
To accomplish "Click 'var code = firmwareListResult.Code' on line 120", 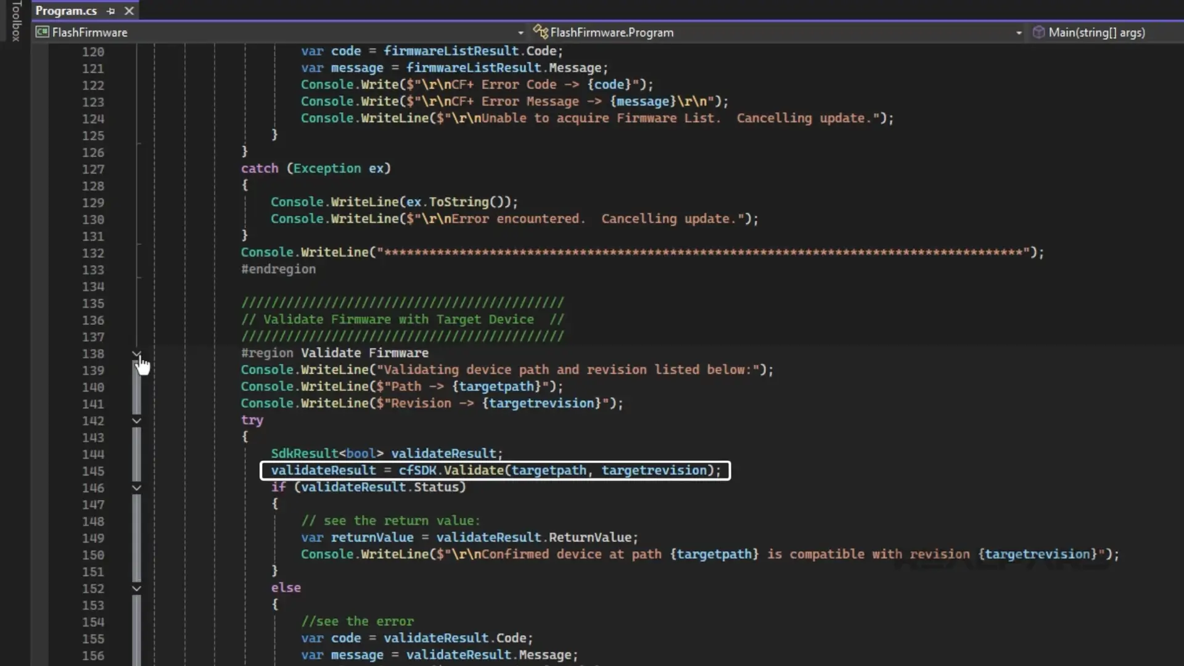I will coord(432,51).
